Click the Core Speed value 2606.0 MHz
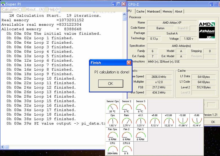This screenshot has width=220, height=156. (159, 77)
